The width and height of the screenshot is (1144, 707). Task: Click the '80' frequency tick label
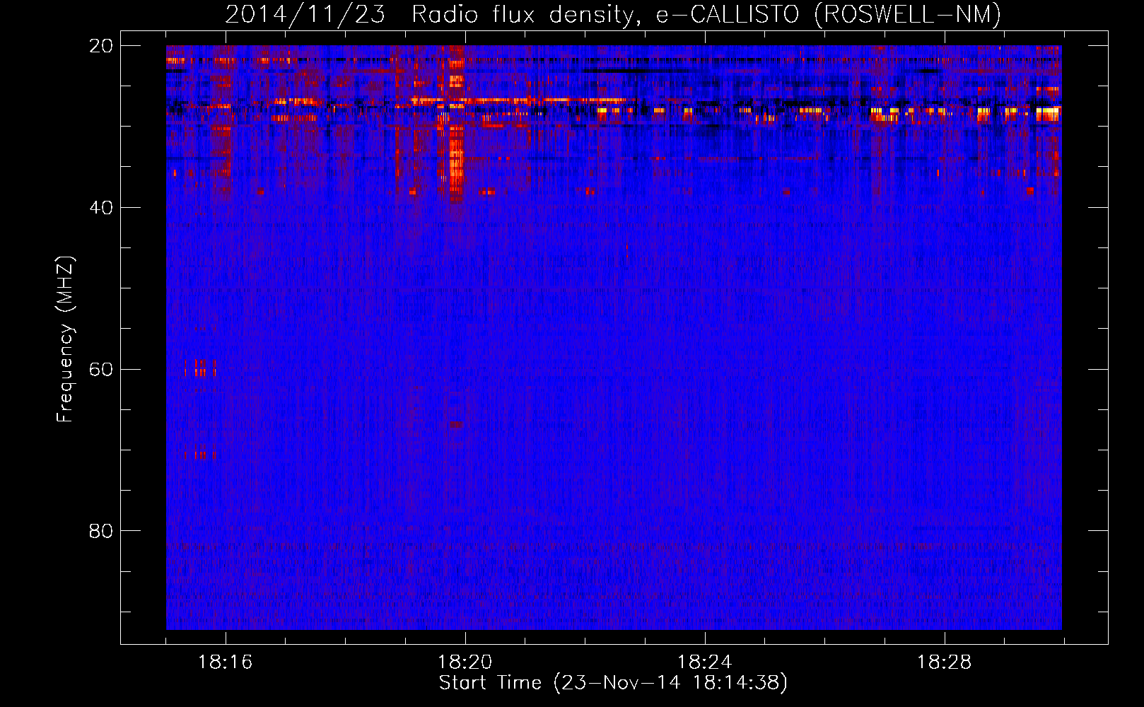pyautogui.click(x=101, y=531)
